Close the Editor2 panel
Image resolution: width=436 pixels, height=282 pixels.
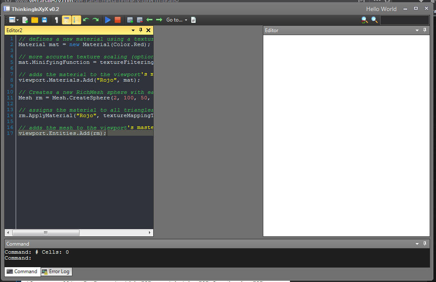tap(148, 30)
